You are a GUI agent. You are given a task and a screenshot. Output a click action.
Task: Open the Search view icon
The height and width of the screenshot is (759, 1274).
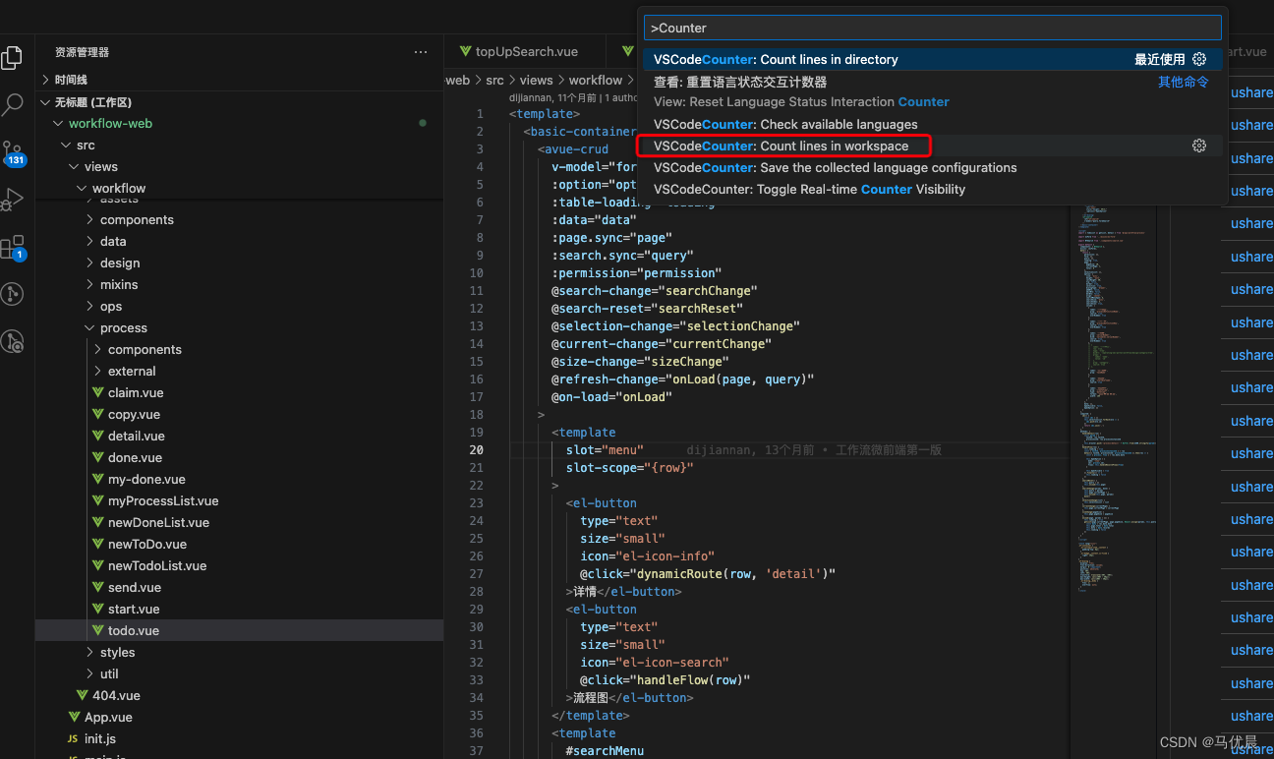(x=13, y=102)
